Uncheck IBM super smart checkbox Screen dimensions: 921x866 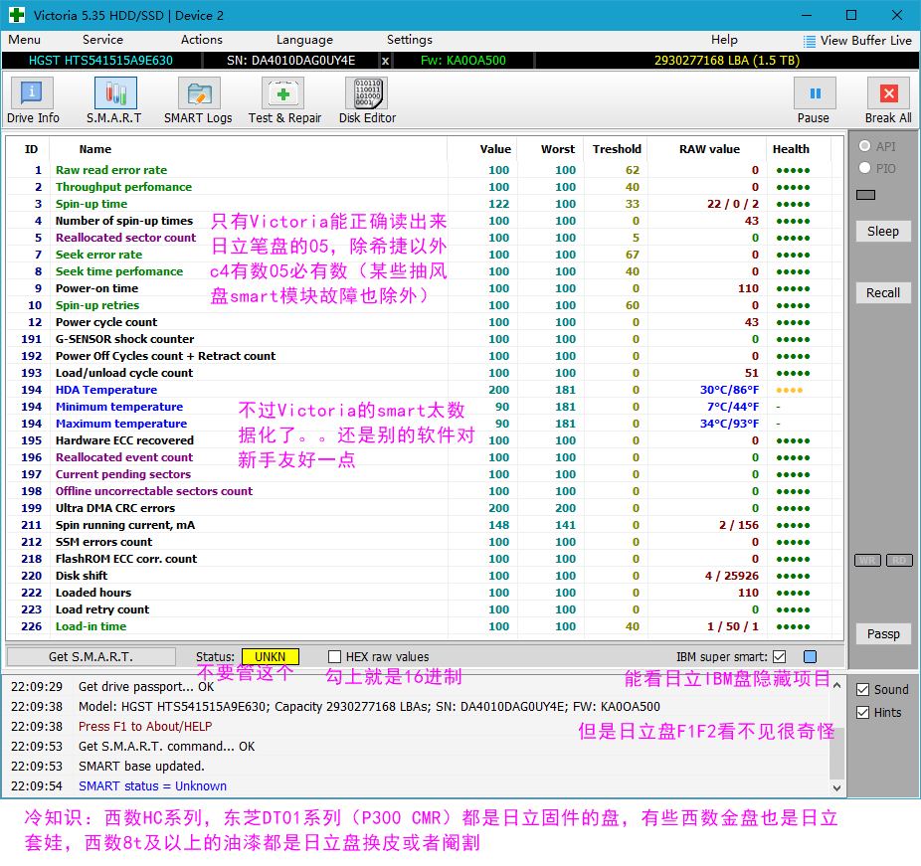tap(780, 656)
